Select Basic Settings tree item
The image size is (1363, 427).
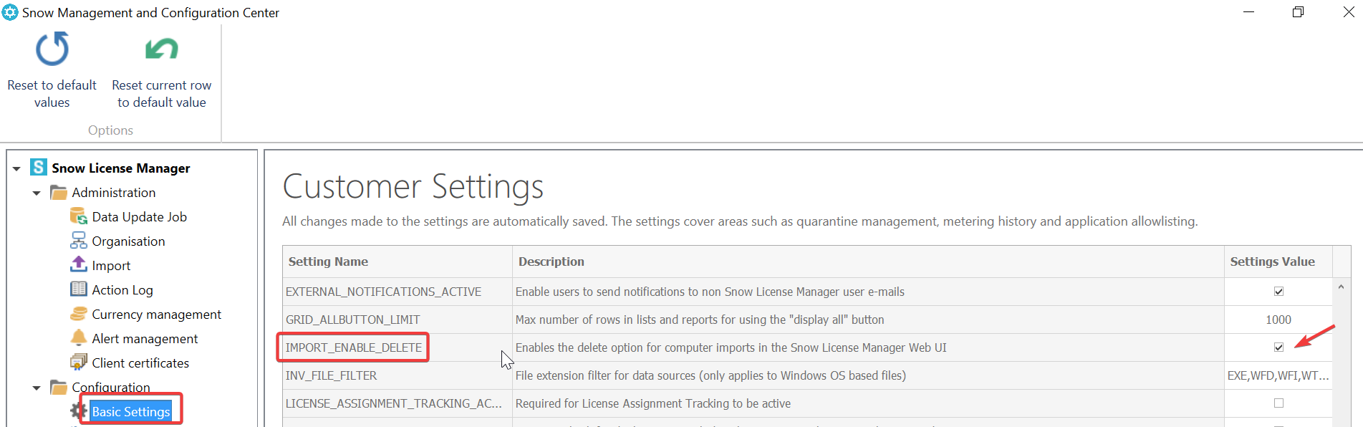[x=131, y=412]
